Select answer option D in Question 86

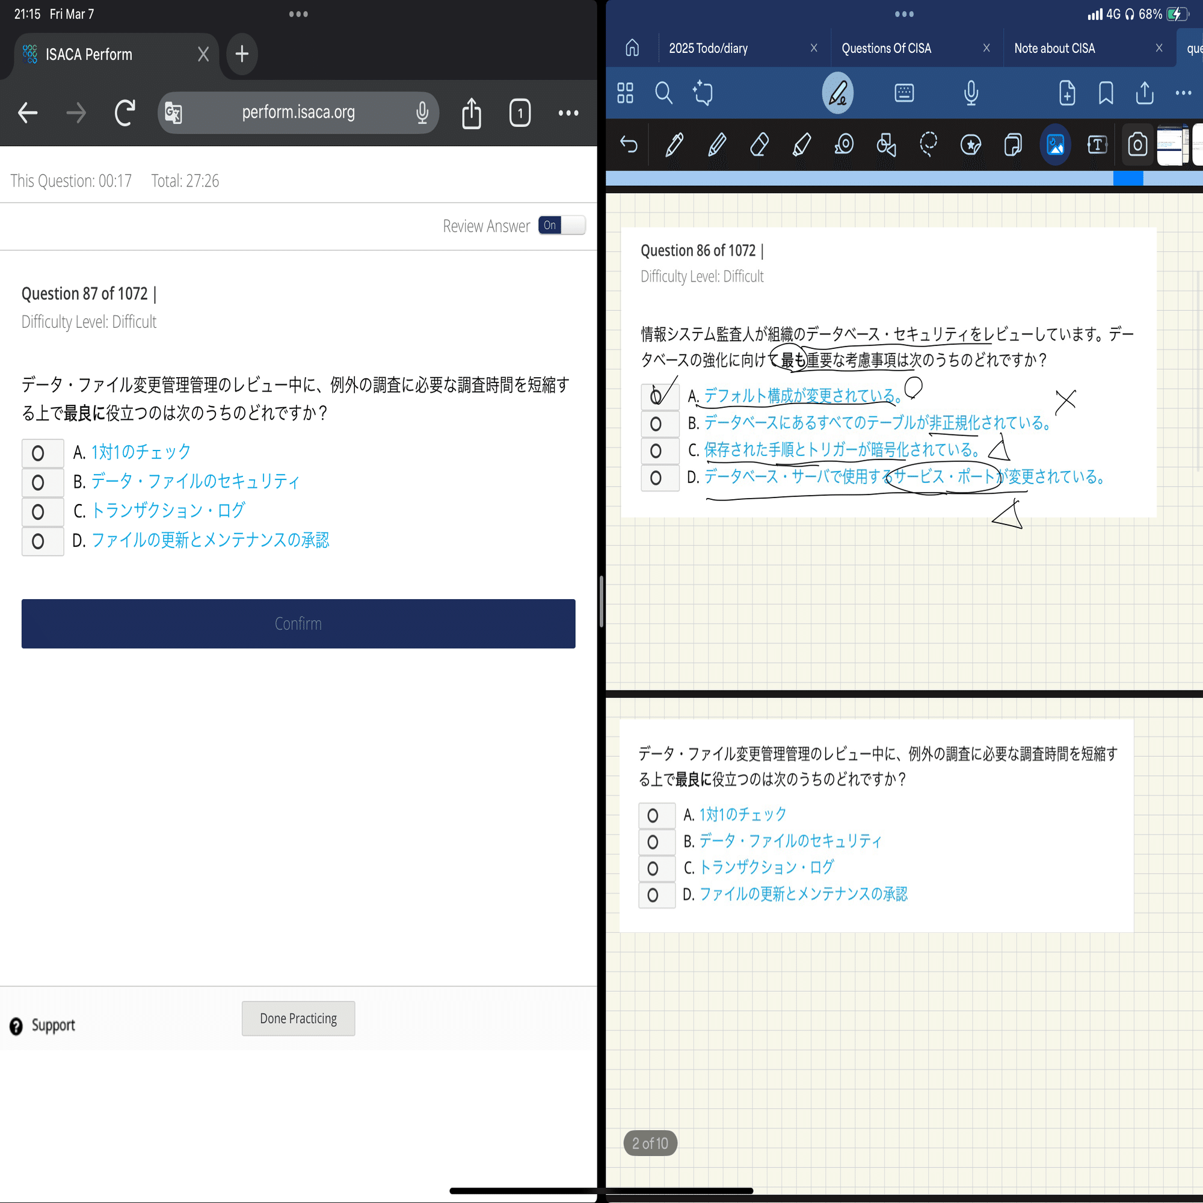(x=659, y=478)
